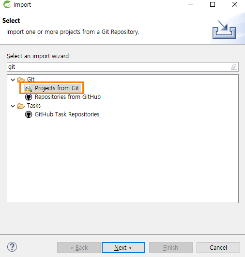Click the Git folder icon
This screenshot has height=257, width=245.
click(x=21, y=80)
